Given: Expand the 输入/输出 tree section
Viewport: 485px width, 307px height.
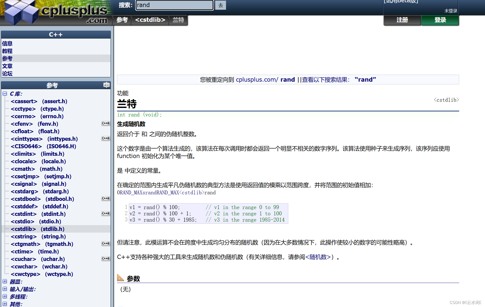Looking at the screenshot, I should (x=5, y=289).
